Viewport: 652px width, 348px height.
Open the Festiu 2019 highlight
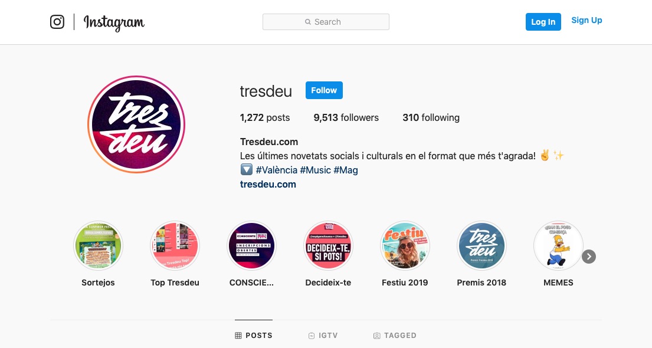tap(405, 246)
